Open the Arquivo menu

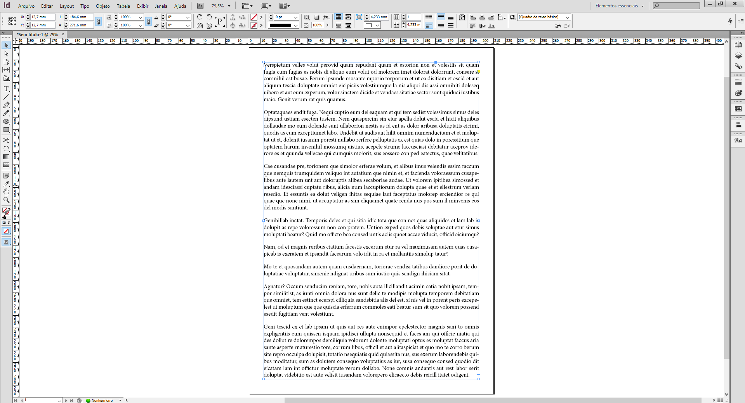(x=26, y=6)
